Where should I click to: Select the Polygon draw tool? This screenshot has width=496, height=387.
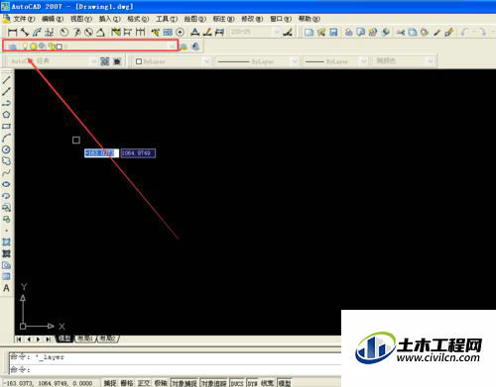coord(6,115)
